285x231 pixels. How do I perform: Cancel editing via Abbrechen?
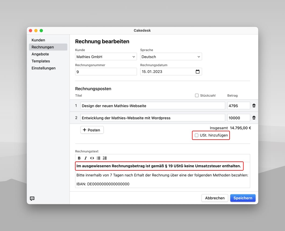[215, 198]
